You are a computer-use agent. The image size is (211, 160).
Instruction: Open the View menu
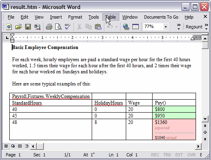39,17
